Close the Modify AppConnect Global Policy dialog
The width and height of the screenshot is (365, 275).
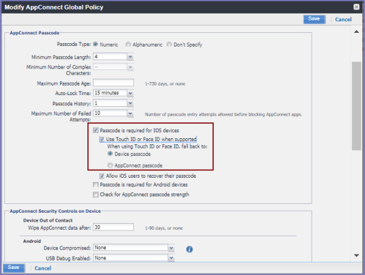point(356,7)
